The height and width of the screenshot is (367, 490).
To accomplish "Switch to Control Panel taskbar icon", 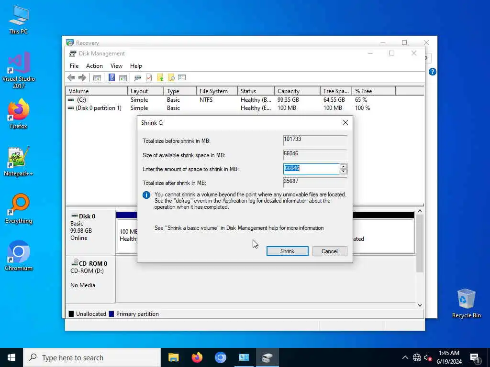I will [x=244, y=357].
